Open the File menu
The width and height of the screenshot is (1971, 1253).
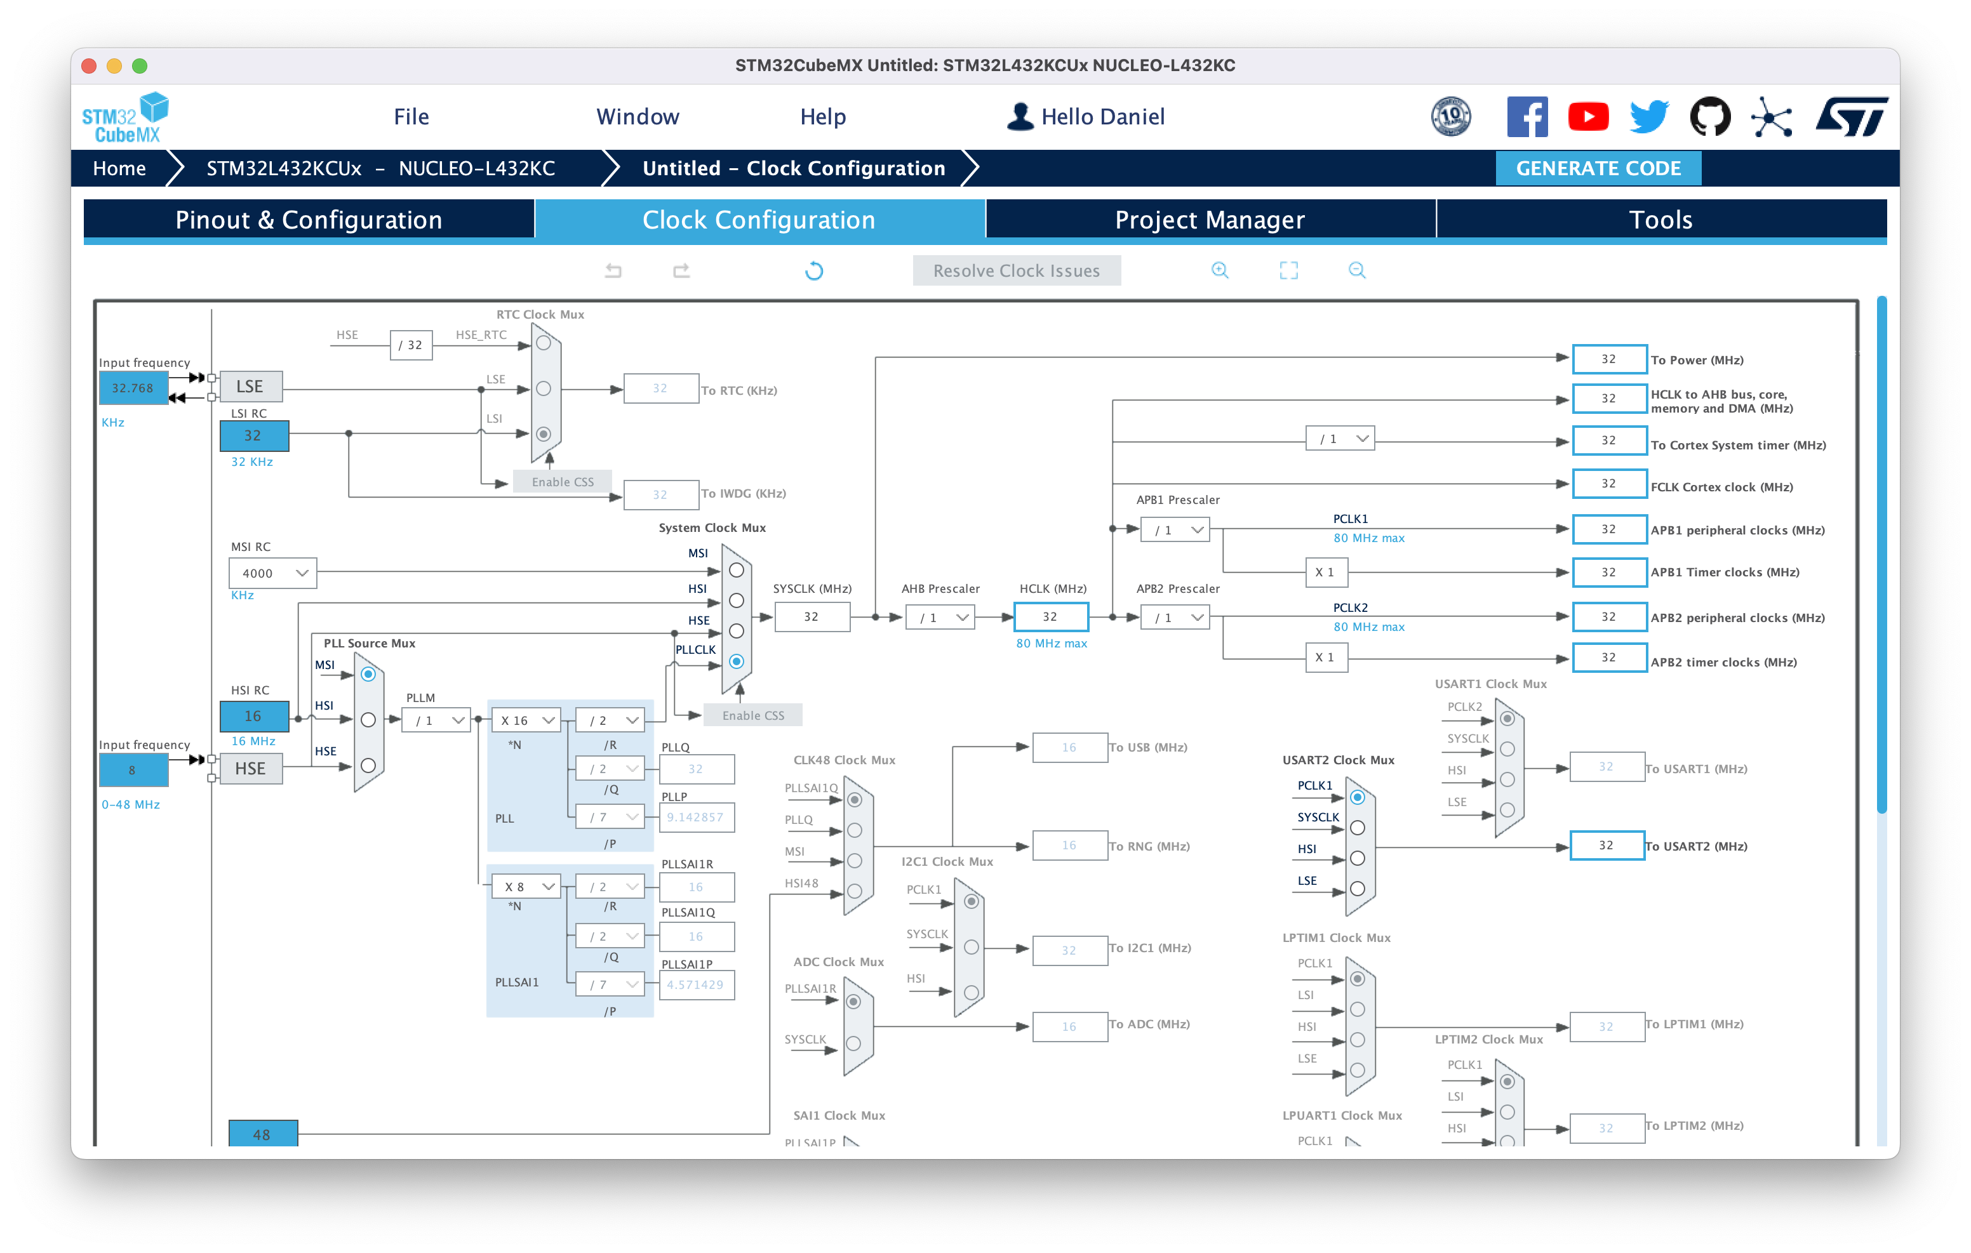click(x=411, y=117)
